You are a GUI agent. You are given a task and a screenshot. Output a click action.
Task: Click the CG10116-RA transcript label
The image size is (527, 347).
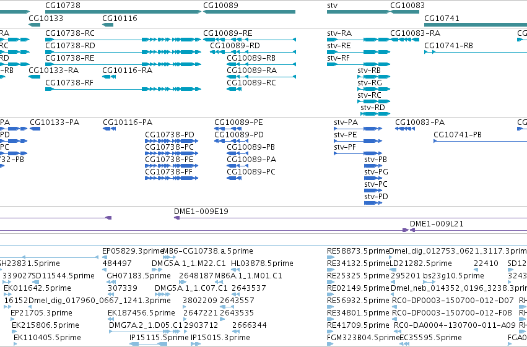(127, 70)
